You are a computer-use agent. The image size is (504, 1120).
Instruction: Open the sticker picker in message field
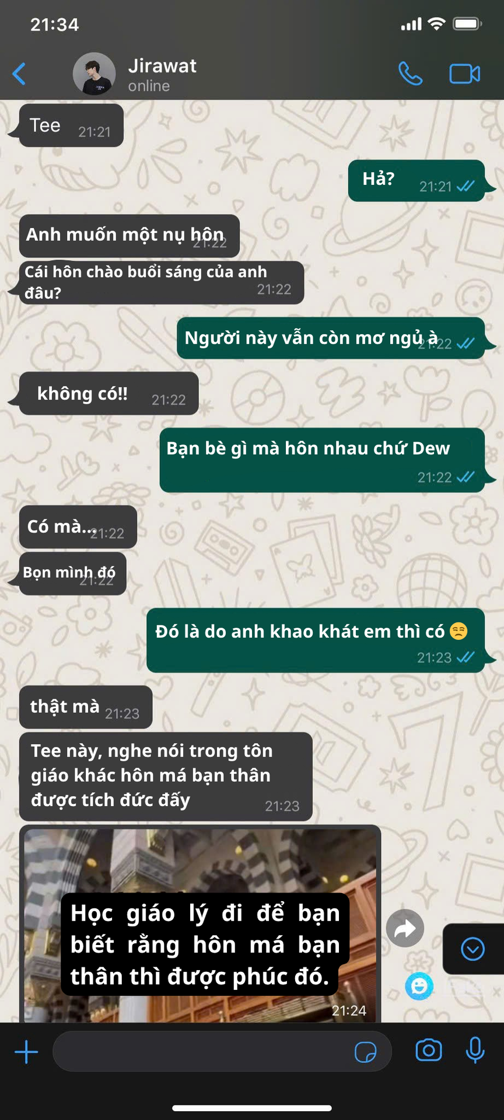366,1052
